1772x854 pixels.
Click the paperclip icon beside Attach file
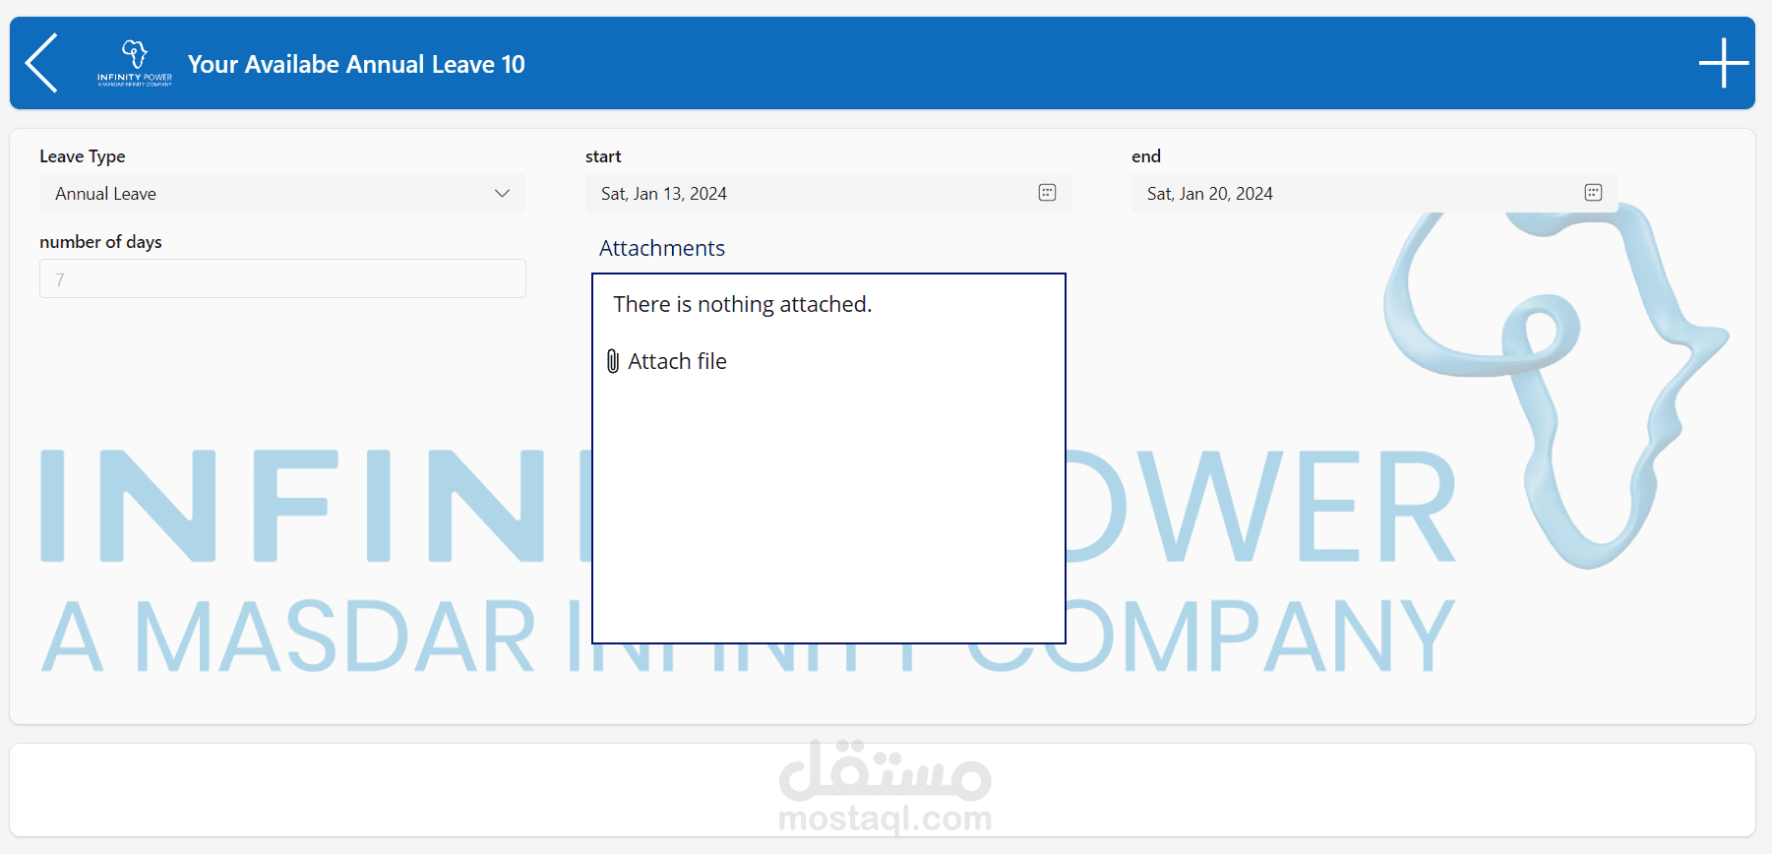[613, 361]
